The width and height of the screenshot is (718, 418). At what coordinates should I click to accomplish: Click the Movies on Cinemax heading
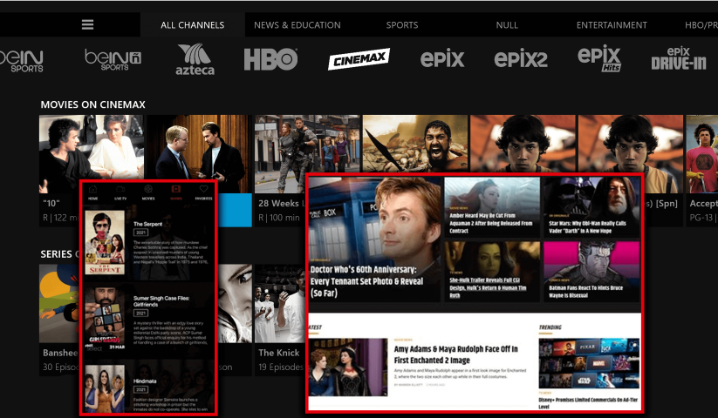(x=93, y=104)
